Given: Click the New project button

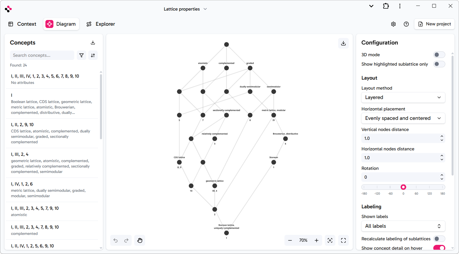Looking at the screenshot, I should (434, 24).
